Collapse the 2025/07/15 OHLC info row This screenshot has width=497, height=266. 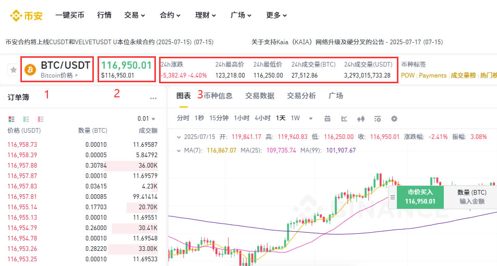click(179, 137)
